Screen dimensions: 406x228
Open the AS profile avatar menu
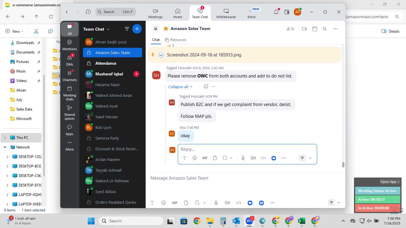pyautogui.click(x=298, y=12)
